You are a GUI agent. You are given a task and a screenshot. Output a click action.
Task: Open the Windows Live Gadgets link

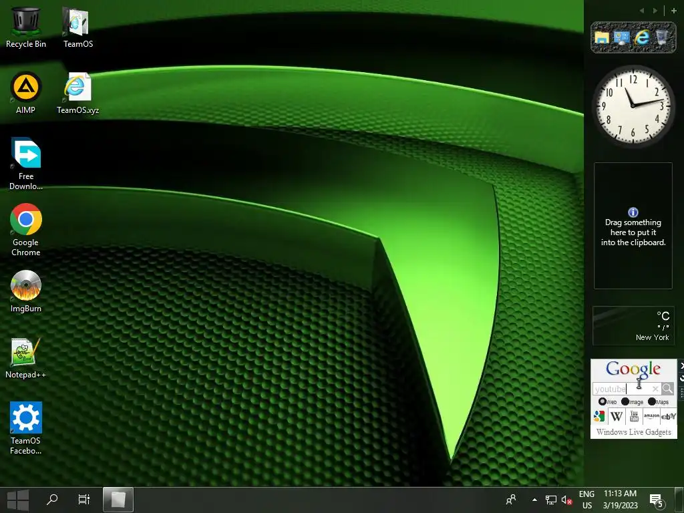[x=634, y=432]
